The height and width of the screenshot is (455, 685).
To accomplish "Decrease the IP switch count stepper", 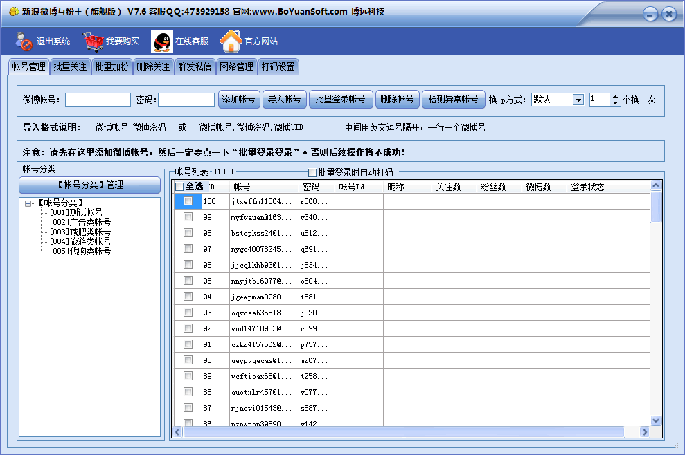I will pos(615,103).
